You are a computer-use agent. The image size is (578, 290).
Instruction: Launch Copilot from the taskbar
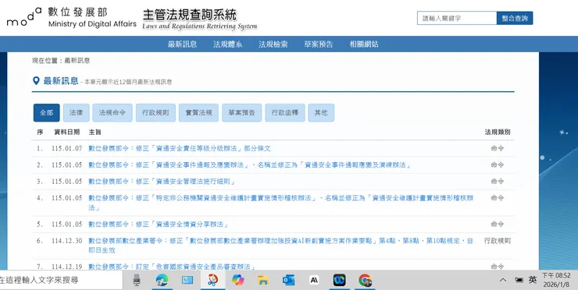(x=238, y=280)
